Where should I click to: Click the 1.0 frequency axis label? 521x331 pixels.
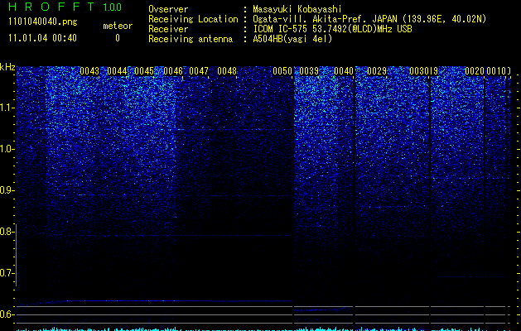pos(7,149)
